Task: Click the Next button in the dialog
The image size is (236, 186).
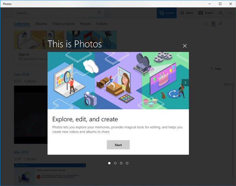Action: pos(118,145)
